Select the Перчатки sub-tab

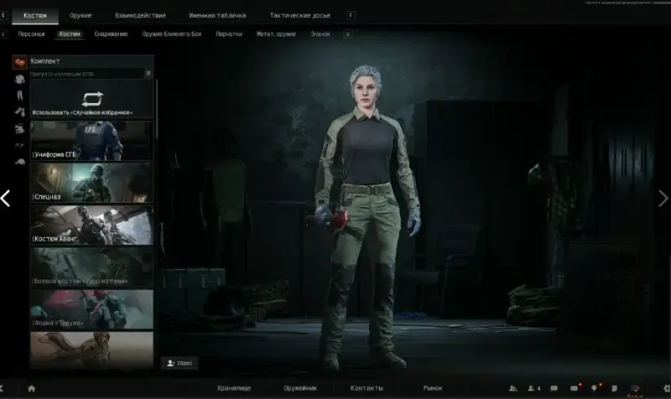pos(229,34)
